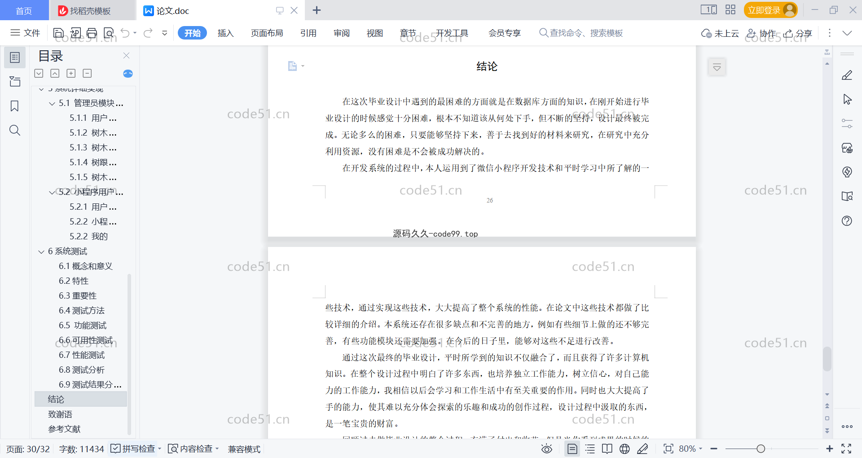Click the 未上云 cloud status button

[720, 33]
